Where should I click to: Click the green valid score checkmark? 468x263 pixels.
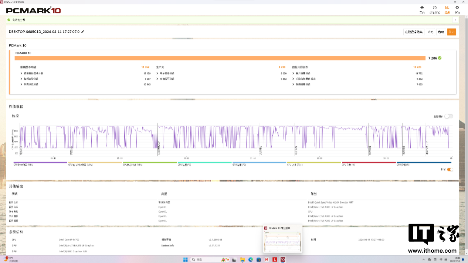[440, 58]
